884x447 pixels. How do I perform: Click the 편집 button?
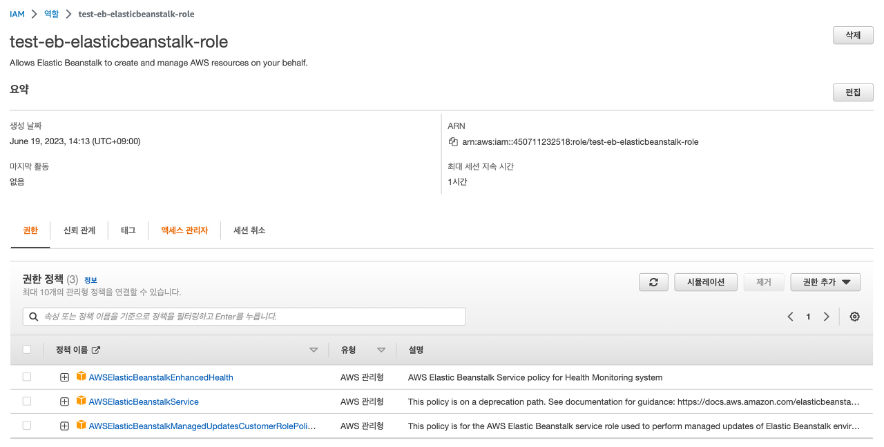click(853, 92)
